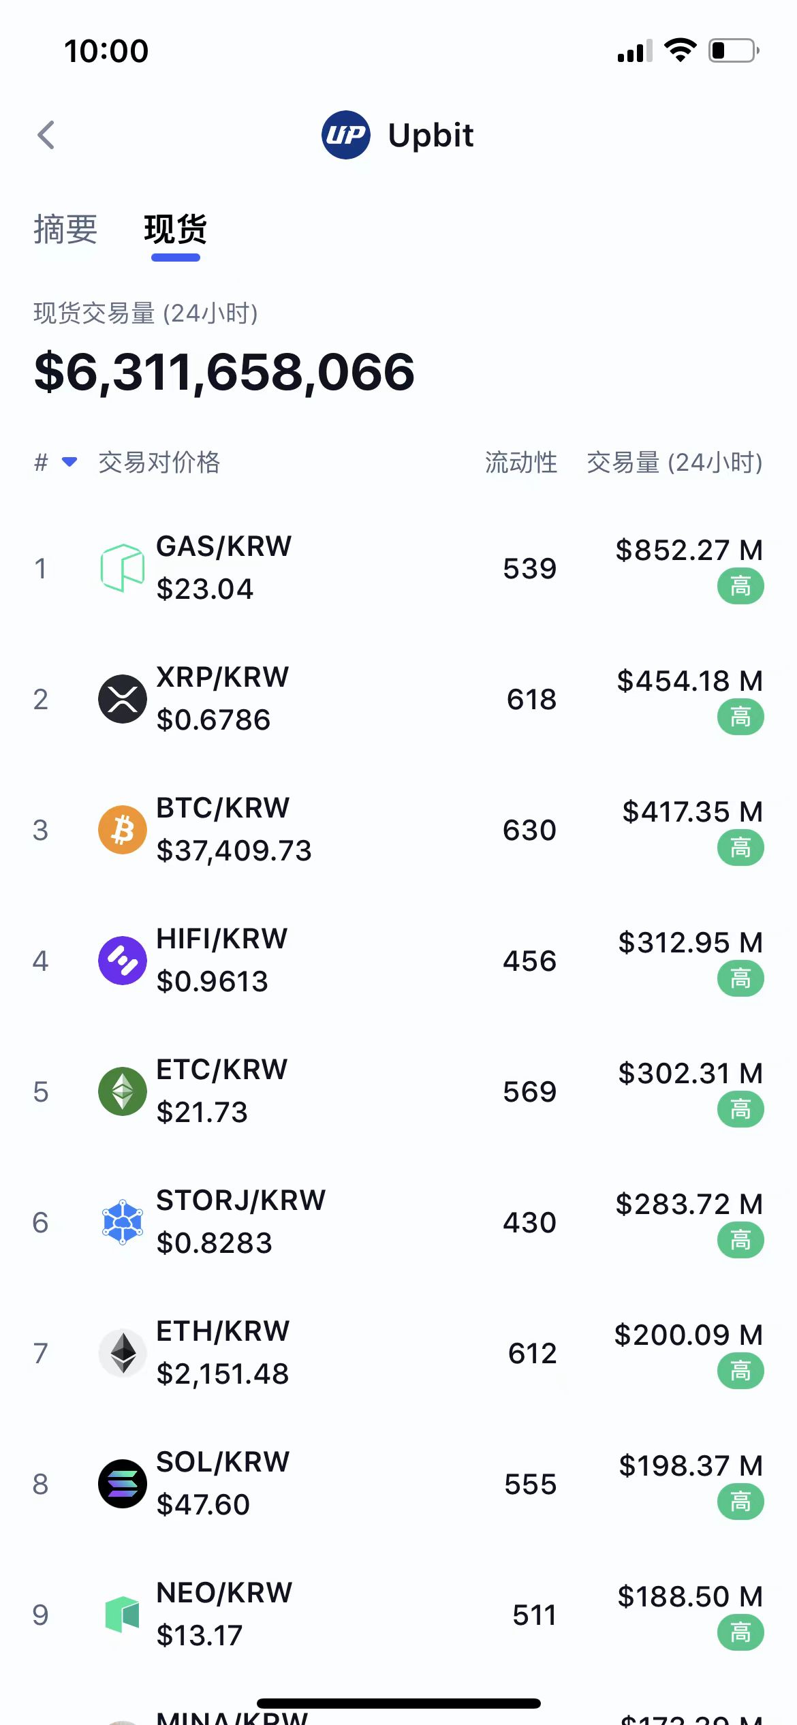Tap the back arrow icon
This screenshot has height=1725, width=797.
pyautogui.click(x=46, y=135)
